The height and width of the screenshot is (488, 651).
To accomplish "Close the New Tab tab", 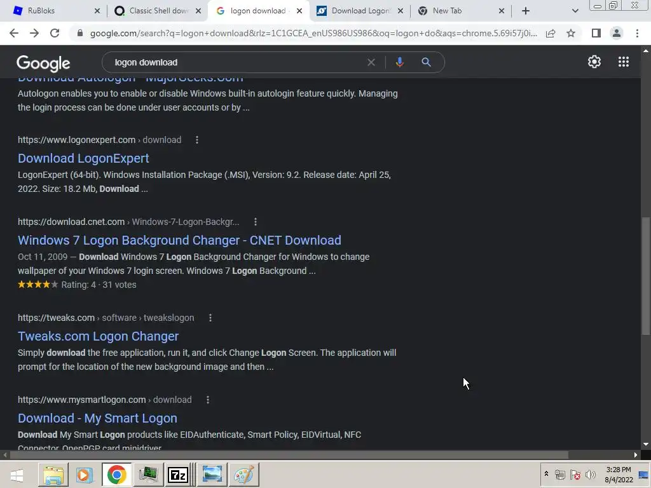I will 502,11.
